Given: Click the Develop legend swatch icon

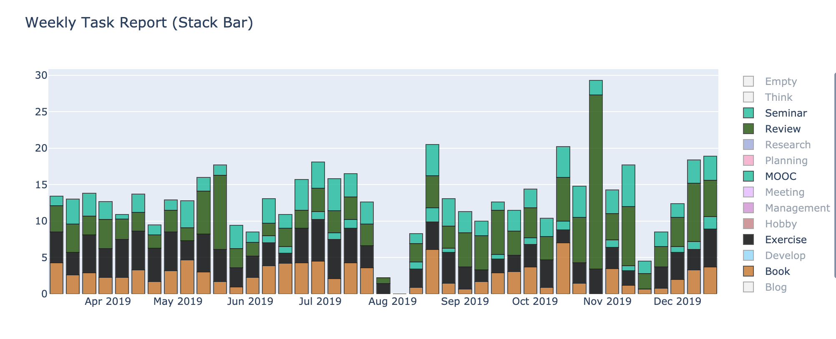Looking at the screenshot, I should pyautogui.click(x=748, y=255).
